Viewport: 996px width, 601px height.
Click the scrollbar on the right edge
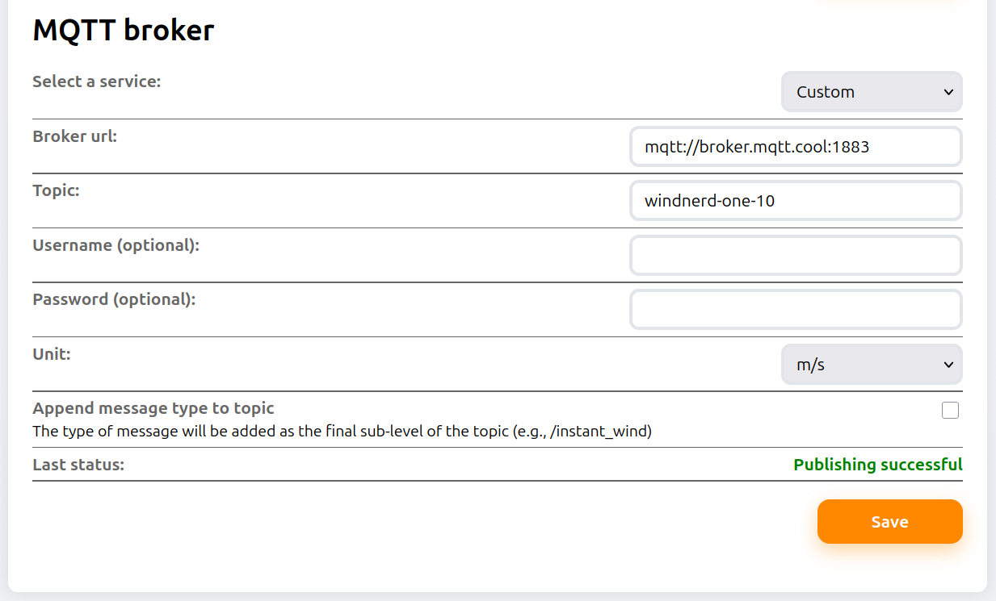click(992, 300)
